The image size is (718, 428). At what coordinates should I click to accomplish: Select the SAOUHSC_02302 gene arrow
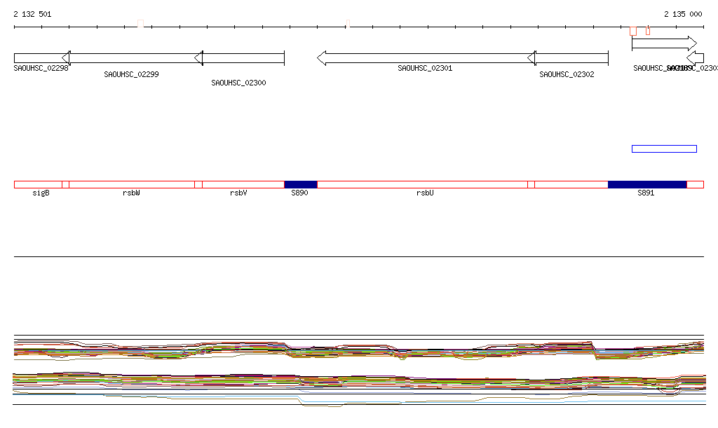pyautogui.click(x=568, y=58)
